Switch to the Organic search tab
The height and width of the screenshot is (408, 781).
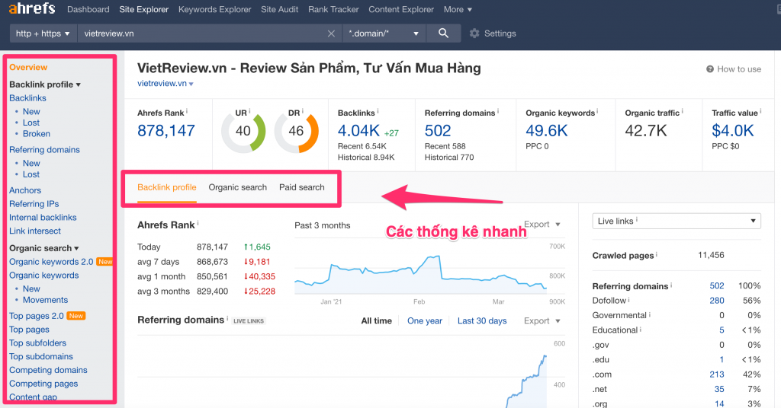click(238, 187)
